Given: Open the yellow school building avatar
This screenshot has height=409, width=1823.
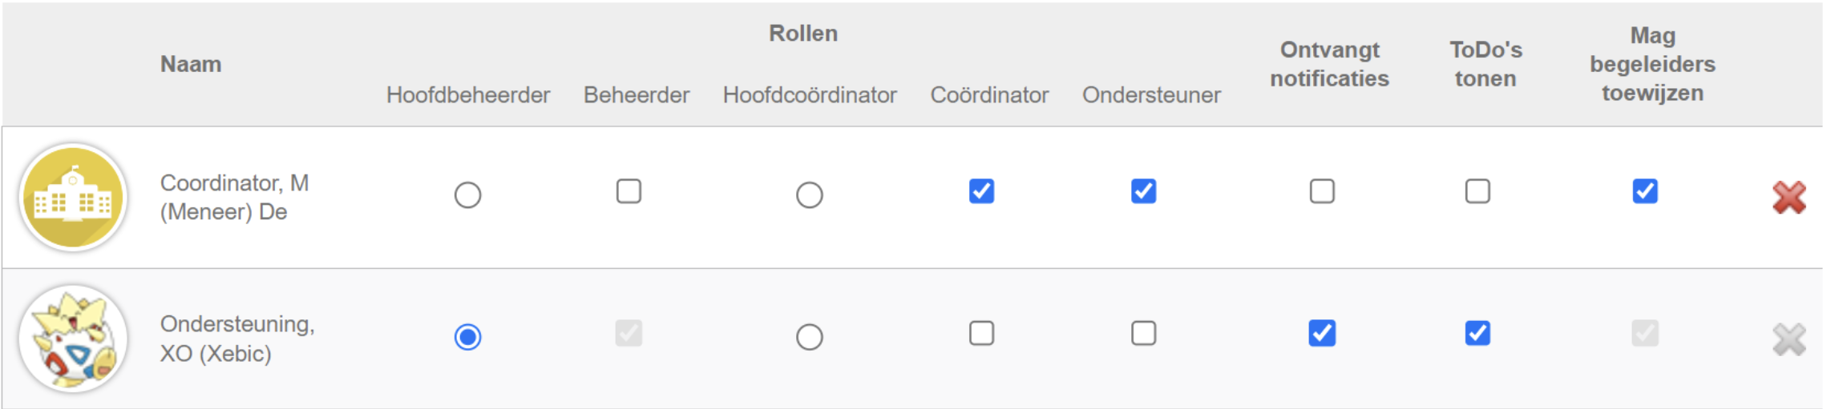Looking at the screenshot, I should coord(73,197).
